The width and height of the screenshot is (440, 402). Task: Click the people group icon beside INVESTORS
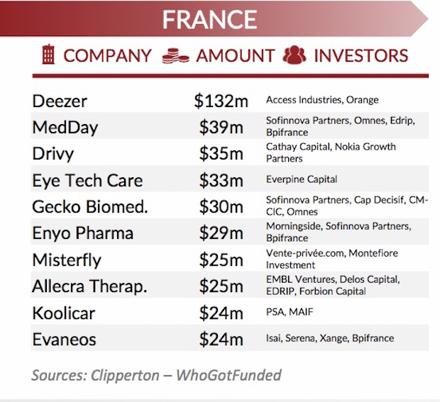pyautogui.click(x=294, y=55)
